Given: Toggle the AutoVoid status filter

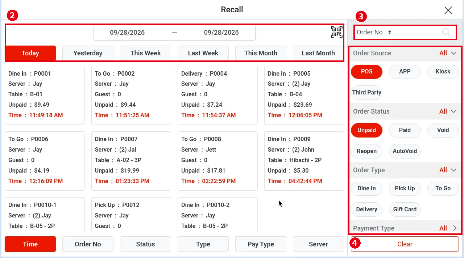Looking at the screenshot, I should point(405,151).
